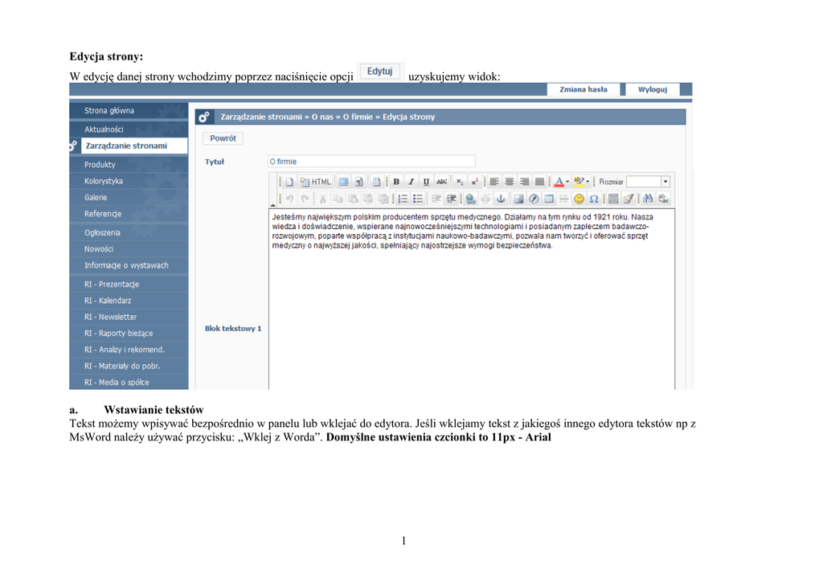This screenshot has width=823, height=582.
Task: Toggle bold formatting in the editor
Action: (396, 182)
